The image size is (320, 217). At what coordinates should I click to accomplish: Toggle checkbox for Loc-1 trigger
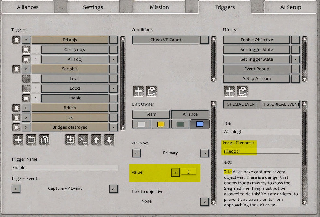coord(26,79)
